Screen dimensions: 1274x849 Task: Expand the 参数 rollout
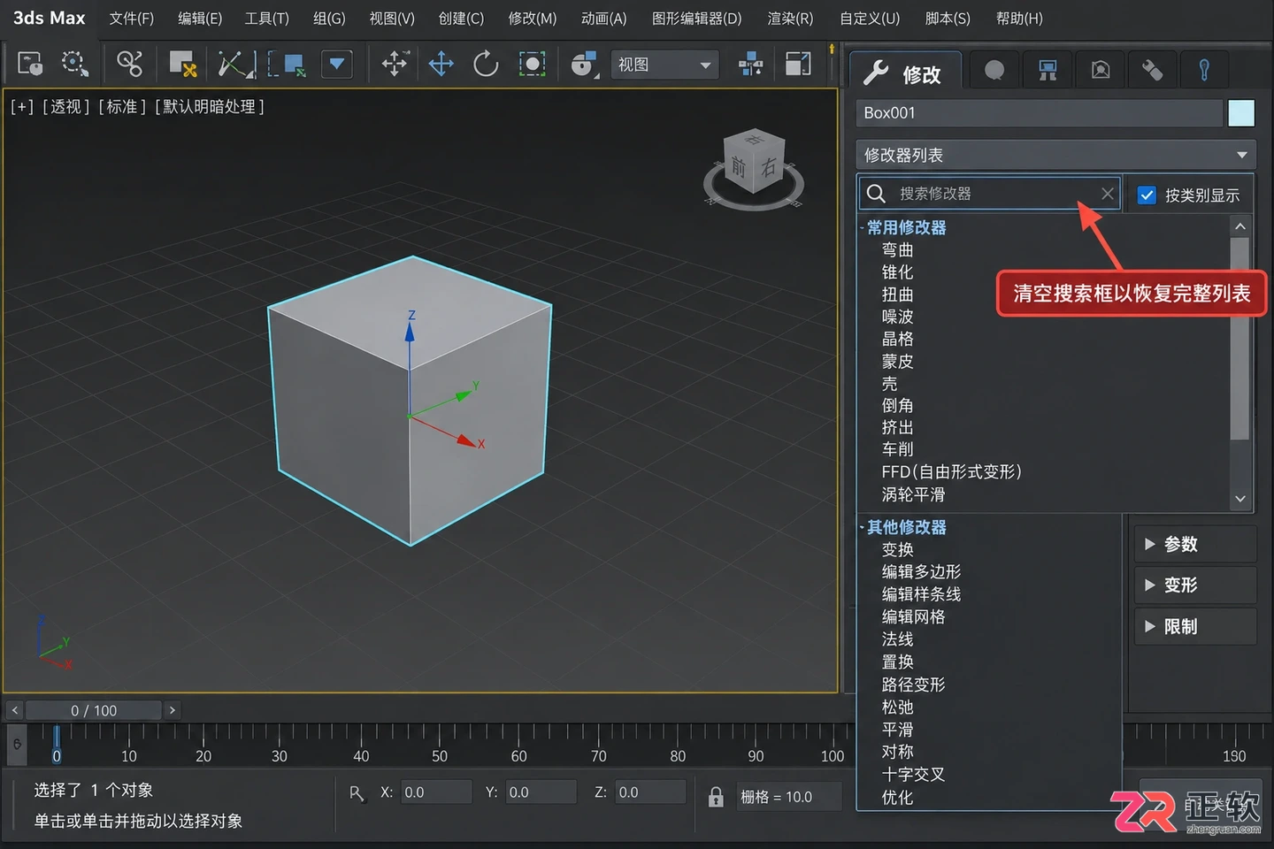[x=1195, y=544]
